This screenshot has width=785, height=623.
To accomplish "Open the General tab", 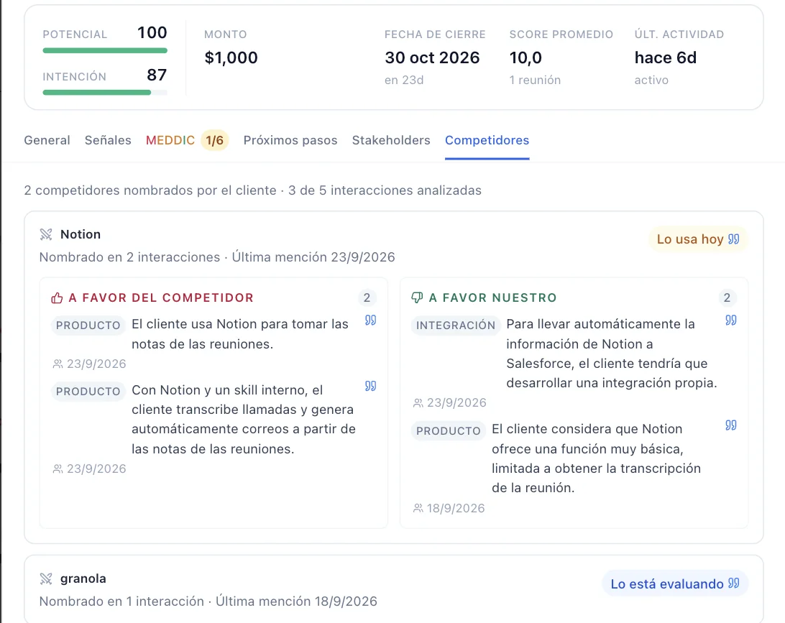I will (47, 140).
